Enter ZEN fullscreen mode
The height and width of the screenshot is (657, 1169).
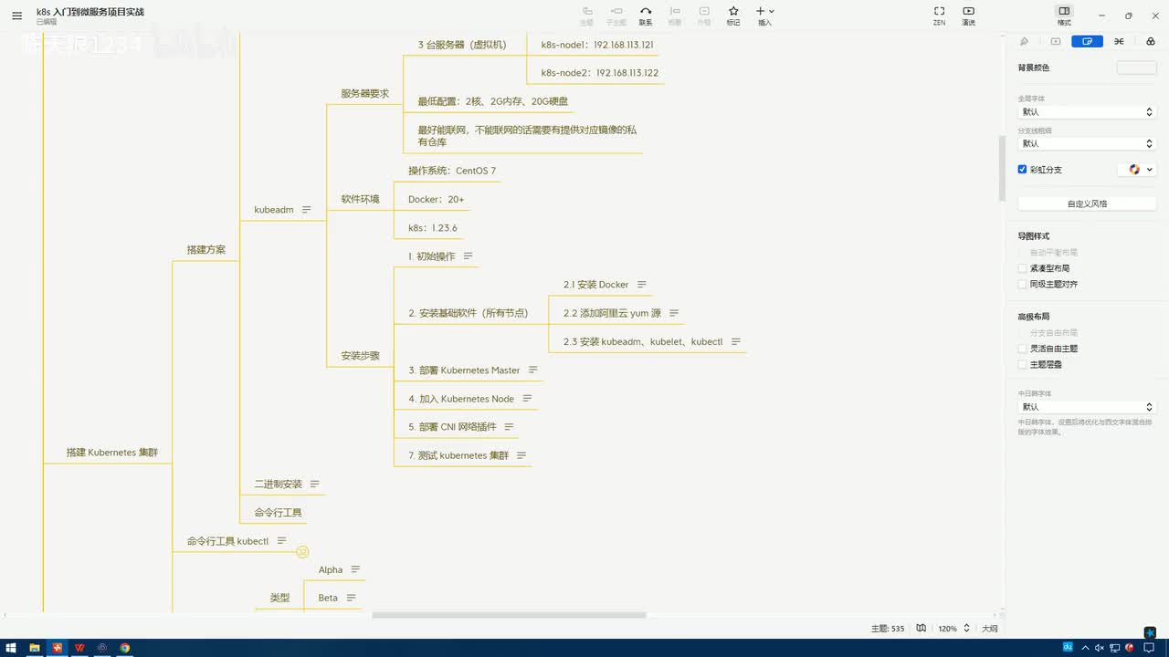[x=939, y=16]
